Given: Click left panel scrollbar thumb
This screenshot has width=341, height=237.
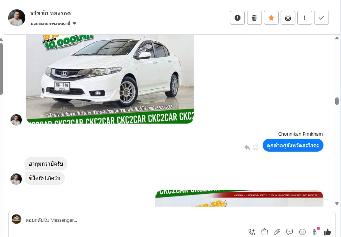Looking at the screenshot, I should point(1,69).
